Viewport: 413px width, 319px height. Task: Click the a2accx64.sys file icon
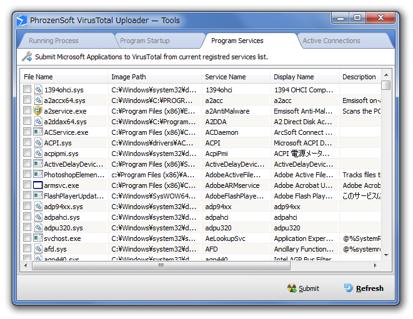(38, 100)
